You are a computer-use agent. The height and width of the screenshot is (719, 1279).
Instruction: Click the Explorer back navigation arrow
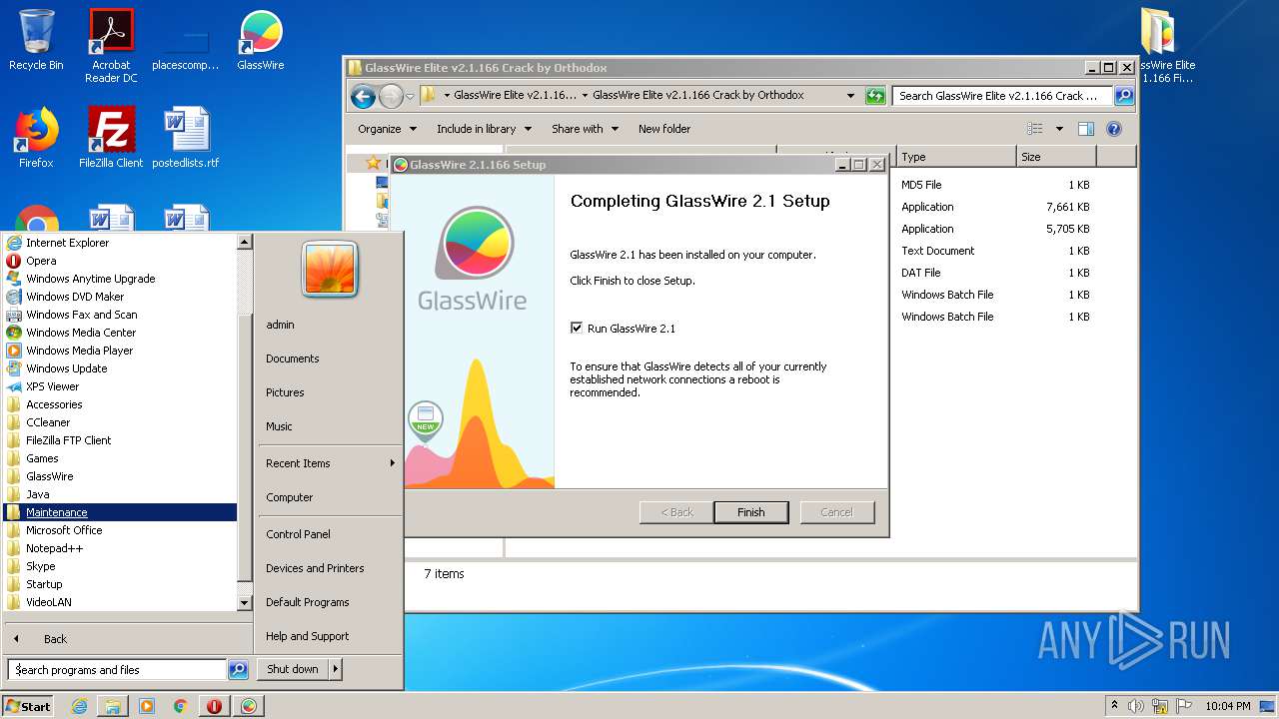(363, 96)
